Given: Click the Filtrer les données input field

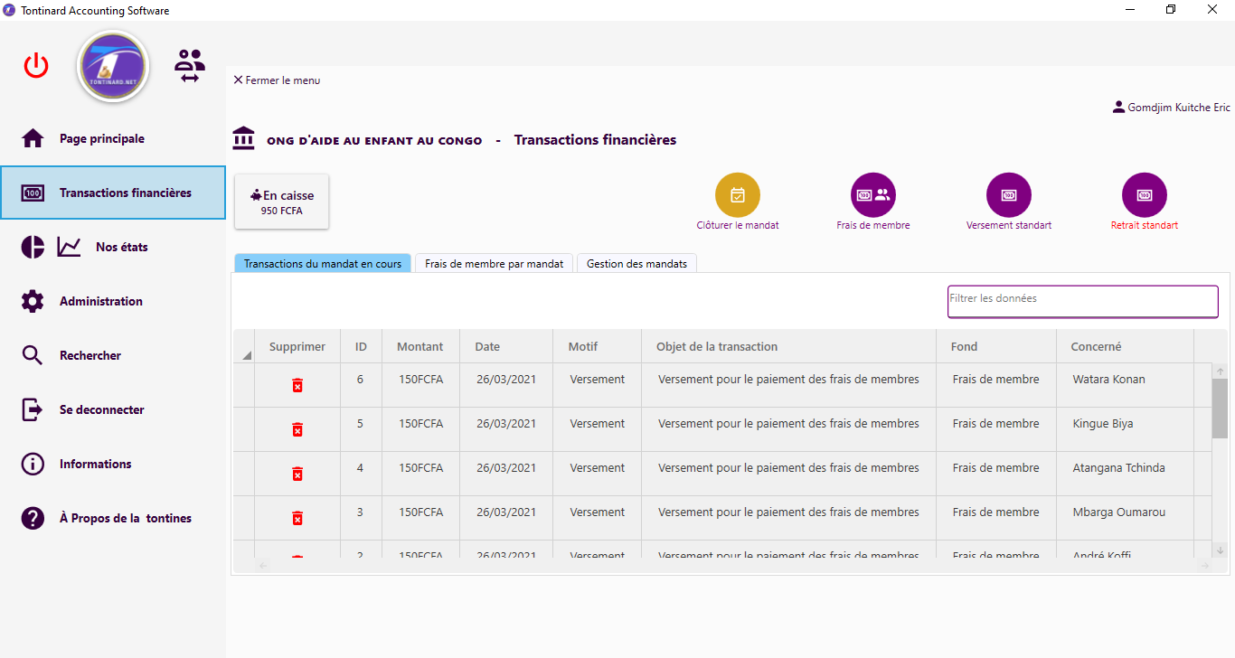Looking at the screenshot, I should tap(1081, 301).
